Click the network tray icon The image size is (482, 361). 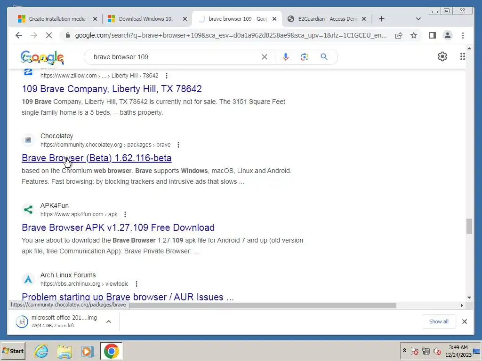(x=426, y=351)
